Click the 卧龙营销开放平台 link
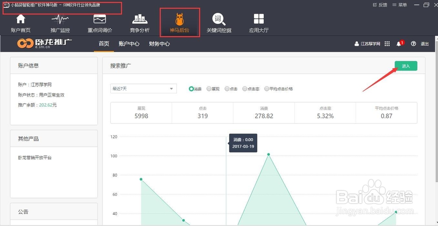This screenshot has height=226, width=438. (x=35, y=158)
